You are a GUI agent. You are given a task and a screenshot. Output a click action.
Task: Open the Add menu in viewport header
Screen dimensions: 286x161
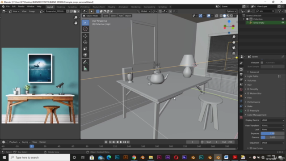point(121,16)
